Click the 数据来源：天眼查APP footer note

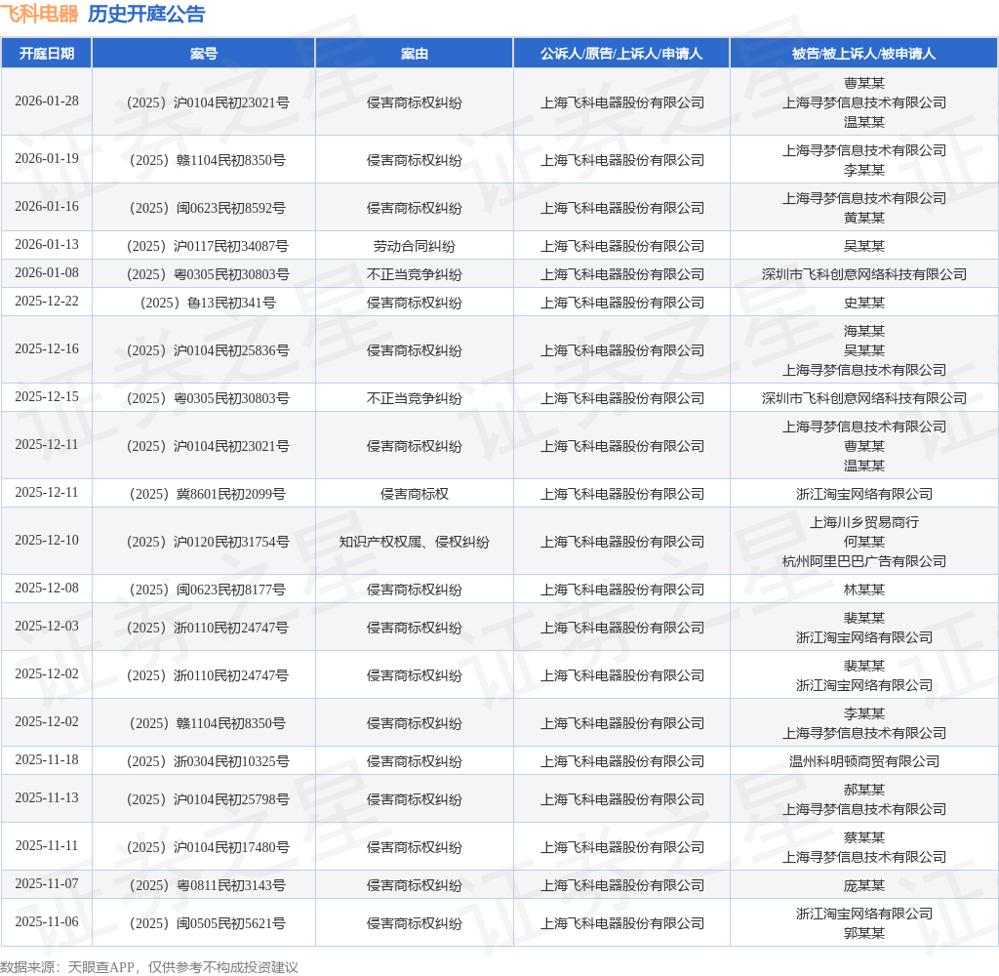click(149, 967)
